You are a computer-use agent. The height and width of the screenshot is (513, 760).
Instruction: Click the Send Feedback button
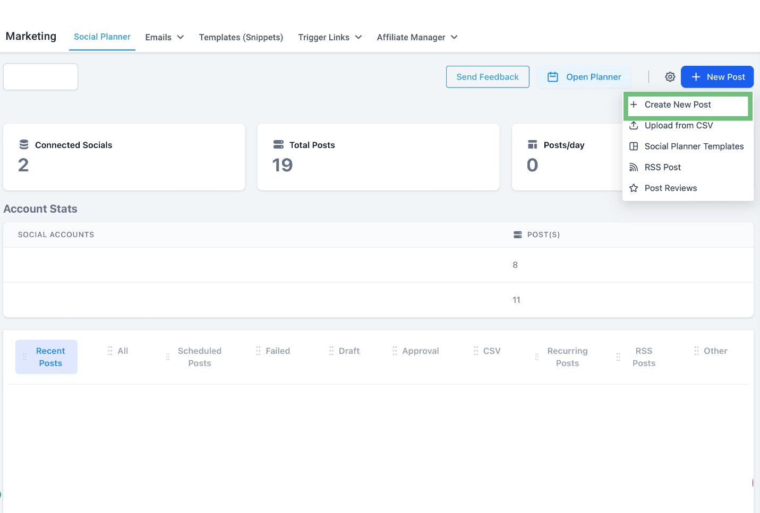click(488, 77)
